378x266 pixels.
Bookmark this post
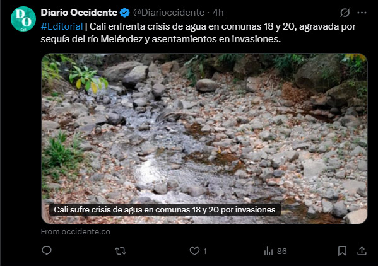[342, 251]
